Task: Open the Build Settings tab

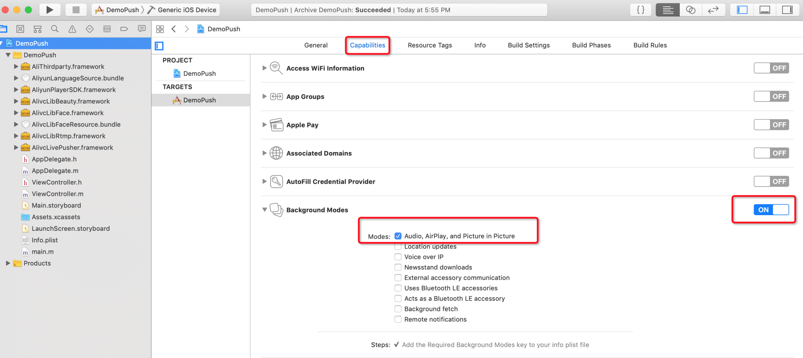Action: pyautogui.click(x=529, y=45)
